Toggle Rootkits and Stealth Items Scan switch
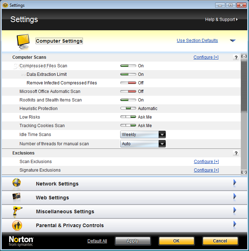Viewport: 249px width, 251px height. pyautogui.click(x=128, y=100)
